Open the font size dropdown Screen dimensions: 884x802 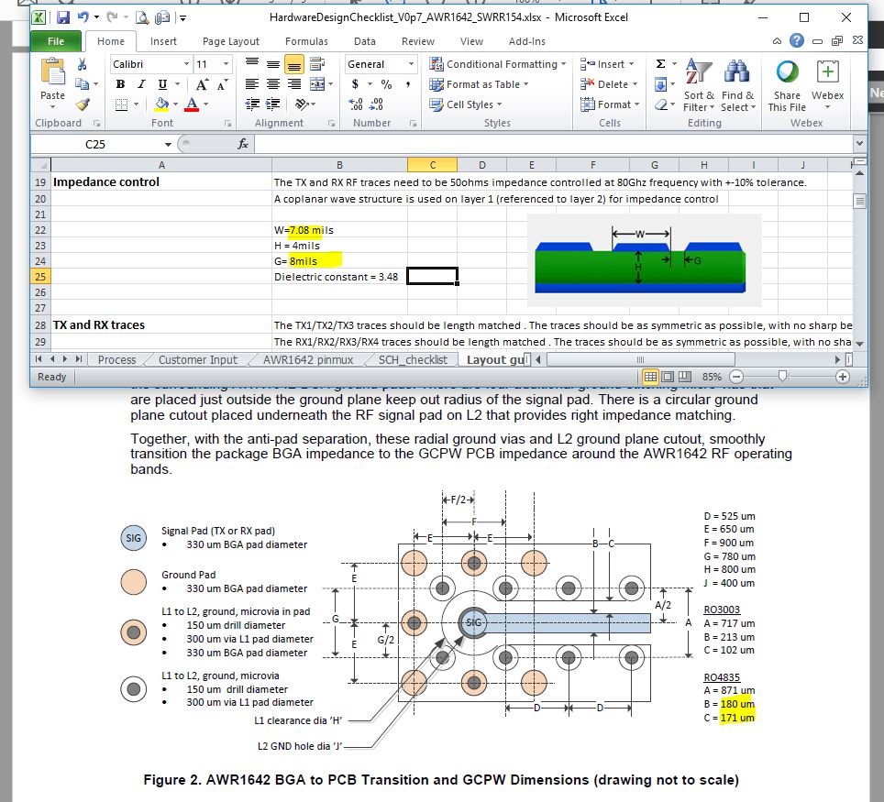point(227,63)
